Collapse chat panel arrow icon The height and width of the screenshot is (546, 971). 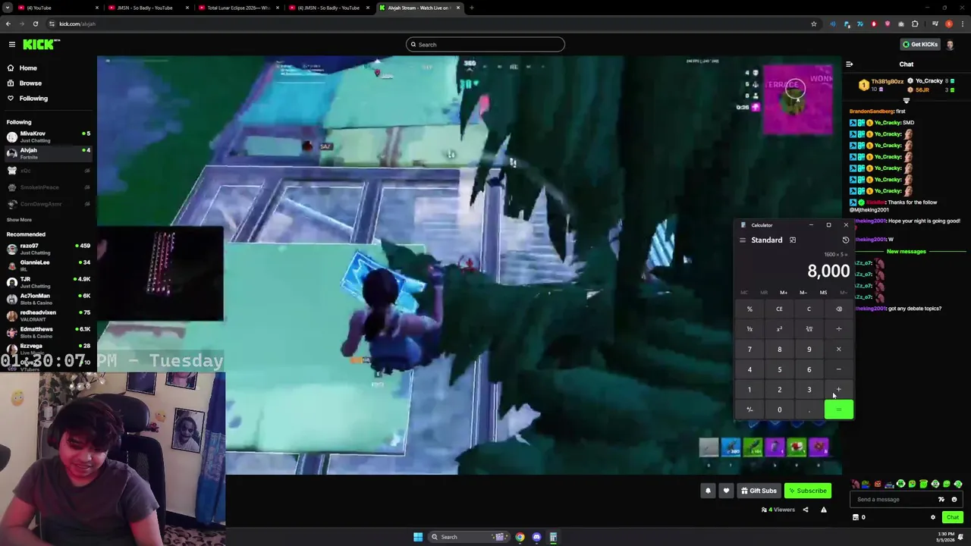point(849,64)
